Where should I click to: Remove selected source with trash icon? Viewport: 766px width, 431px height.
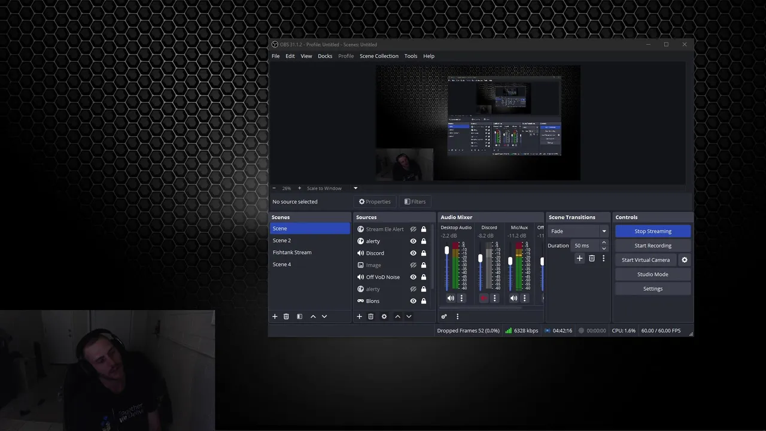point(370,317)
